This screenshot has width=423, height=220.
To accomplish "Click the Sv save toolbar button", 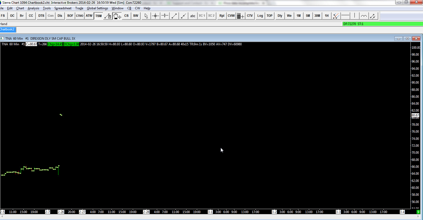I will 22,16.
